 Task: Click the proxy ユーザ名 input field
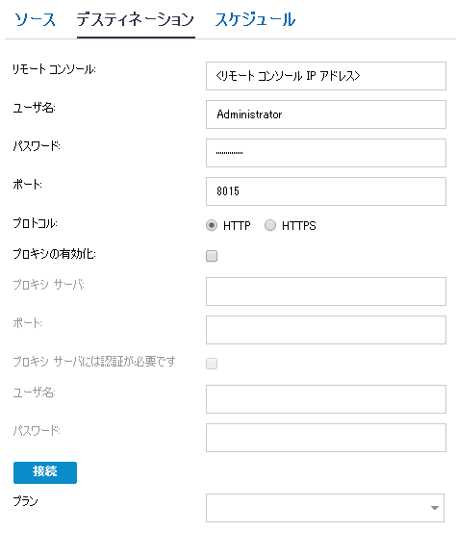326,399
